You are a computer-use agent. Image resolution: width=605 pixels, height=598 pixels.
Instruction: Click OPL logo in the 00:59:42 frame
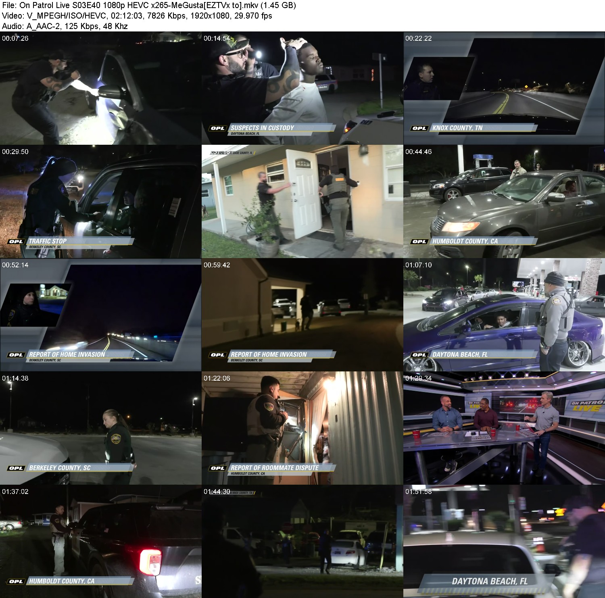tap(218, 355)
